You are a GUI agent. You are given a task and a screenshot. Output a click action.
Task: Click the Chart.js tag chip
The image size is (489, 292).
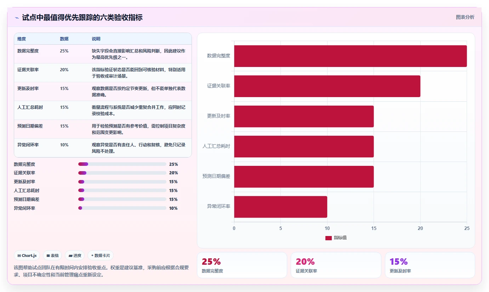point(27,255)
